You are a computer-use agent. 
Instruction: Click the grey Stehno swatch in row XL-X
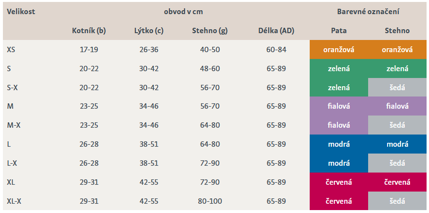coord(397,201)
